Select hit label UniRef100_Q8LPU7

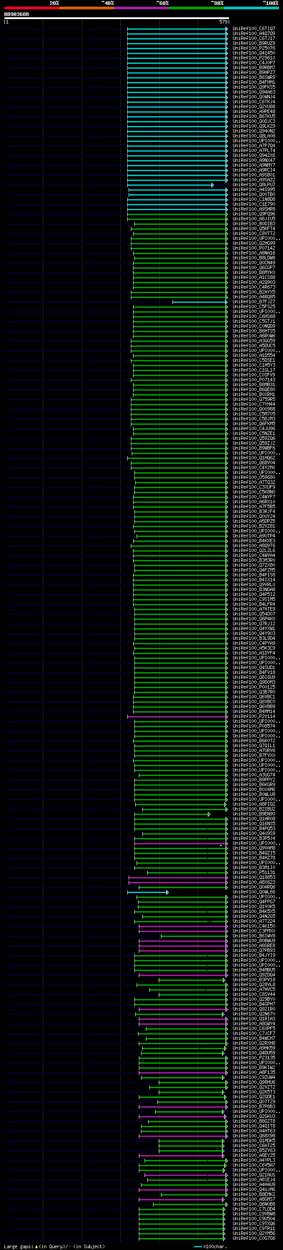254,185
